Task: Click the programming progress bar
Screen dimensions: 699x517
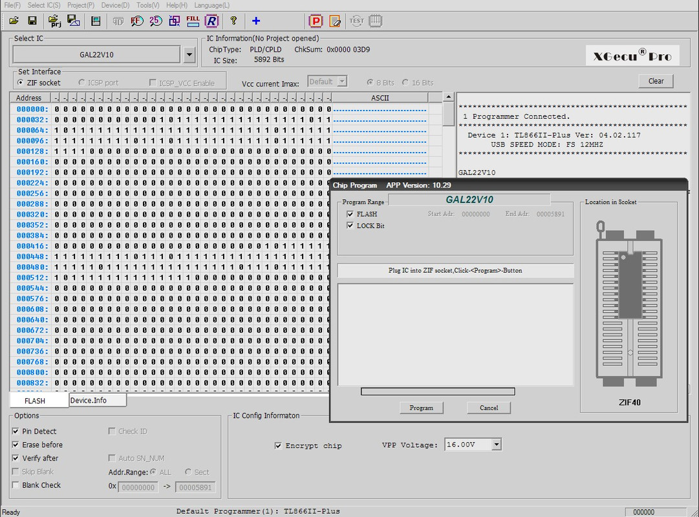Action: (438, 392)
